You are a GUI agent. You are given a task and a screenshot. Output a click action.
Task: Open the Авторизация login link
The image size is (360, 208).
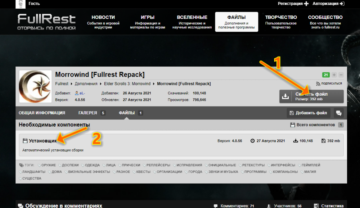[329, 4]
